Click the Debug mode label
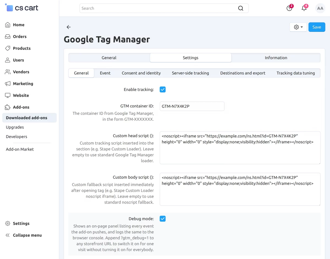This screenshot has width=330, height=259. [141, 219]
